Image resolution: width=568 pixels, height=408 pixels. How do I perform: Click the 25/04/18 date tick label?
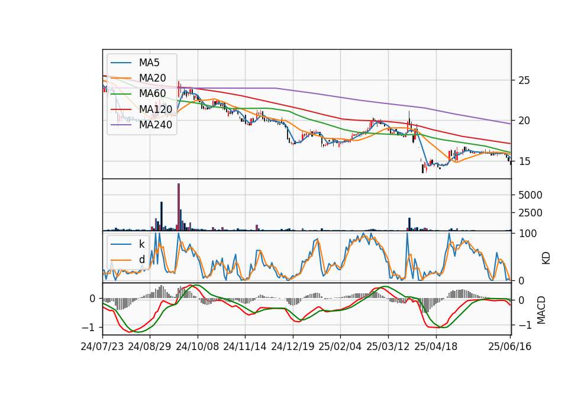(x=436, y=347)
